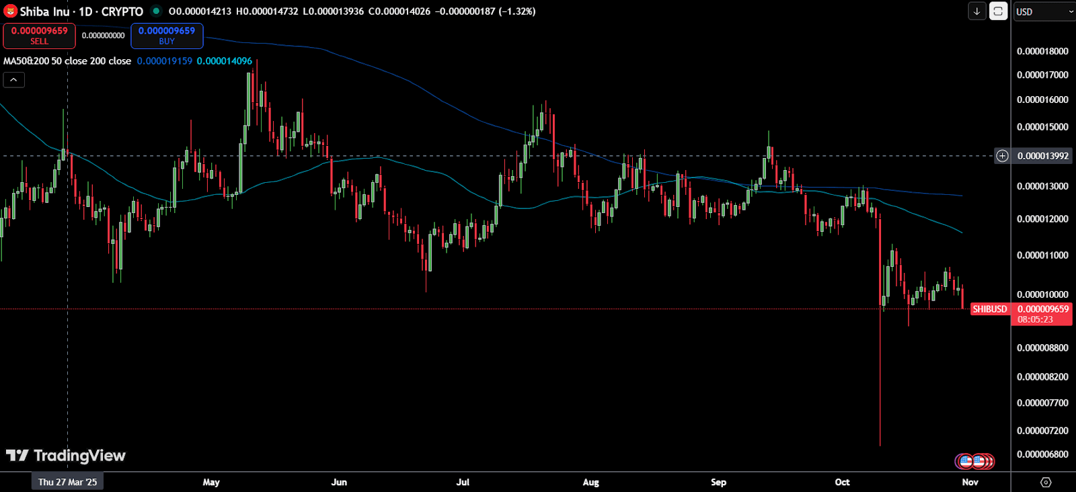The height and width of the screenshot is (492, 1076).
Task: Open chart settings hexagon gear icon
Action: [x=1045, y=482]
